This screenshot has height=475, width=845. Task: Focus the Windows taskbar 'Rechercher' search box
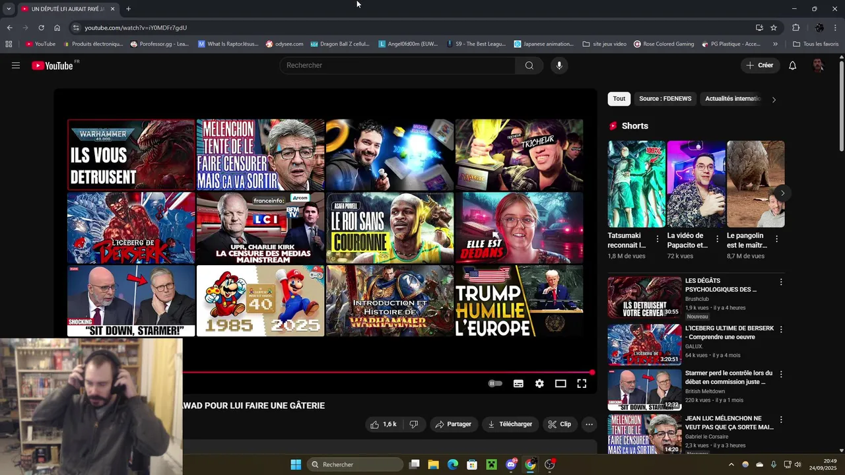point(356,464)
